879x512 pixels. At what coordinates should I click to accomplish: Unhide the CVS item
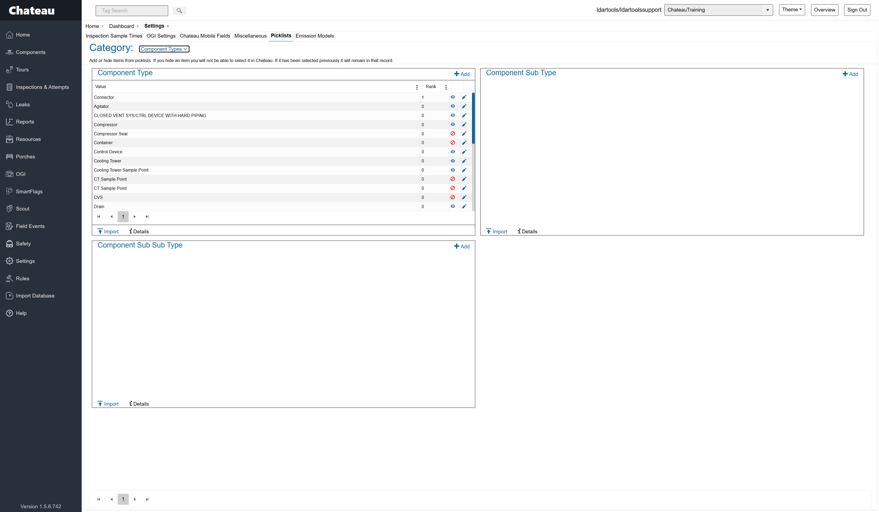[x=453, y=197]
